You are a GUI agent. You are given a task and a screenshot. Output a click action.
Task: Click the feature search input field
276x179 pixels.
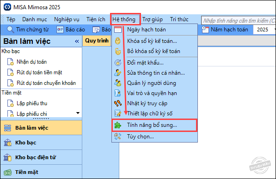tap(239, 20)
